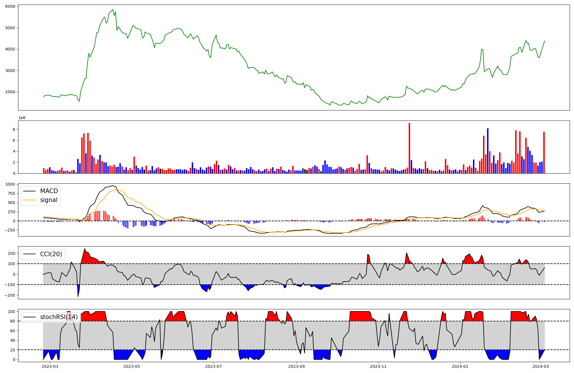Click the stochRSI(14) legend label
Viewport: 574px width, 373px height.
(59, 317)
